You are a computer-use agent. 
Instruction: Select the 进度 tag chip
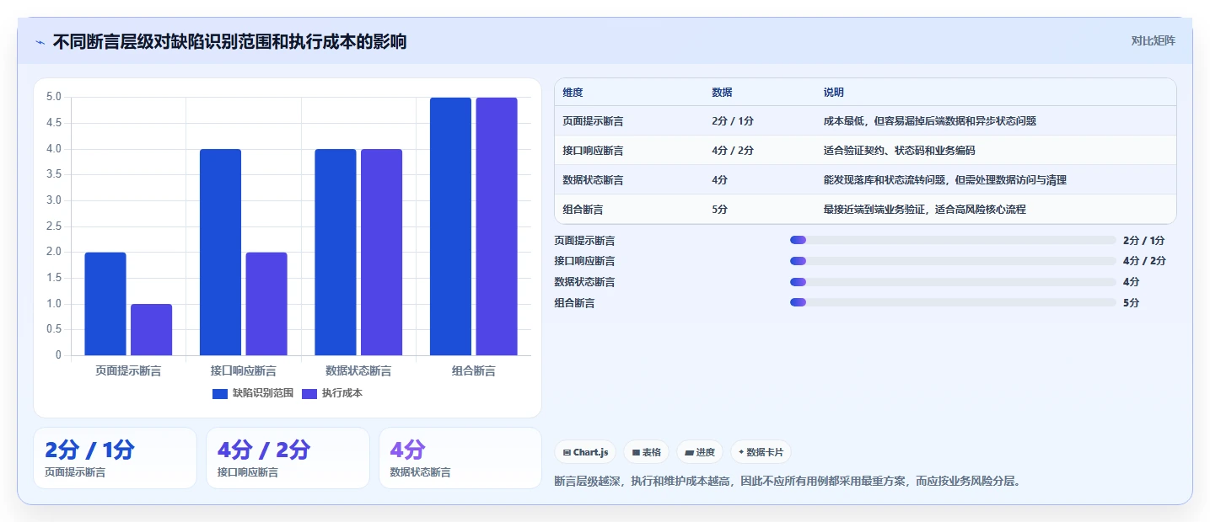coord(700,452)
